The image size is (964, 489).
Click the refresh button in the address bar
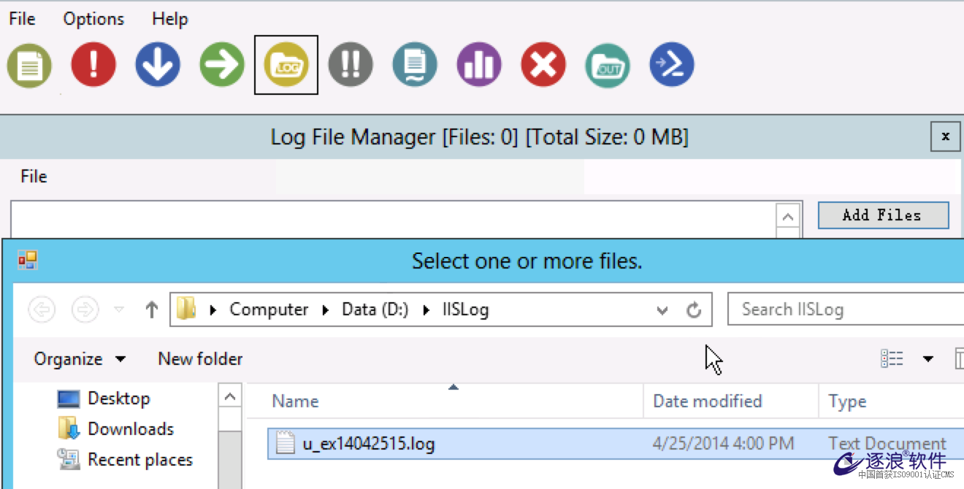coord(693,309)
